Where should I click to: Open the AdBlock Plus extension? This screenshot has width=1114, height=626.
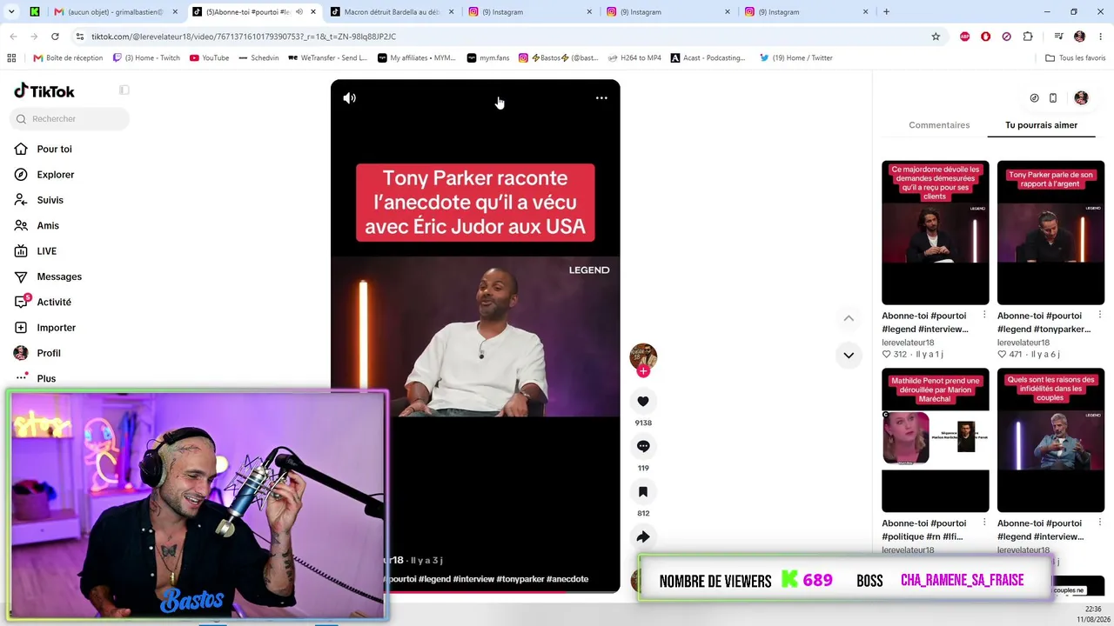pos(964,37)
